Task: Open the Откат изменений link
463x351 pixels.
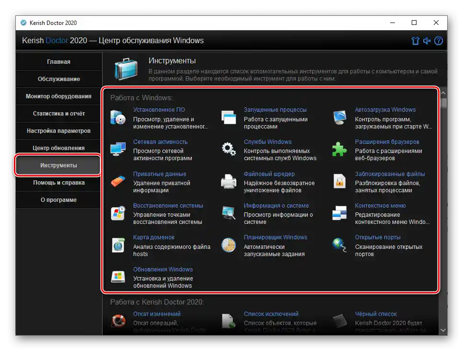Action: [x=157, y=314]
